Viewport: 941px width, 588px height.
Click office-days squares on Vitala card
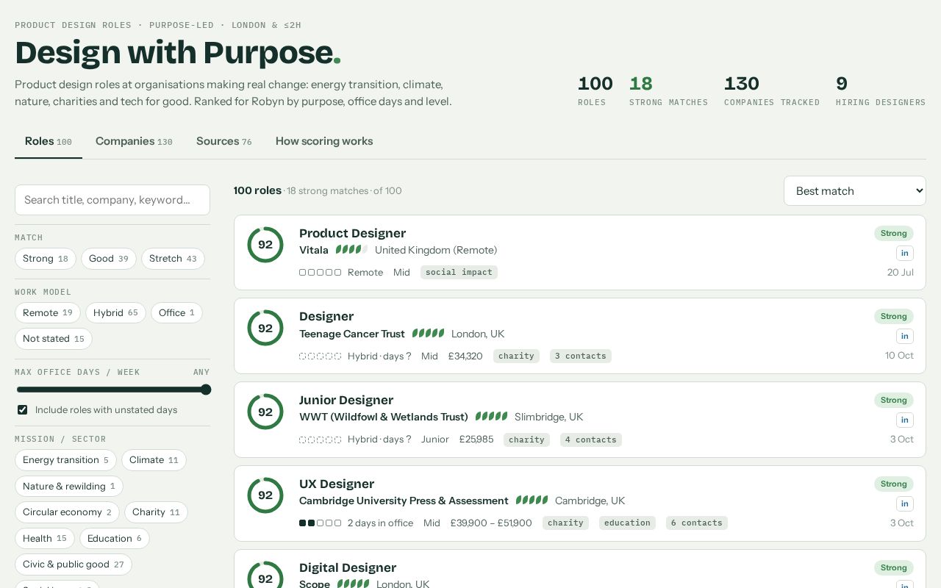coord(321,273)
